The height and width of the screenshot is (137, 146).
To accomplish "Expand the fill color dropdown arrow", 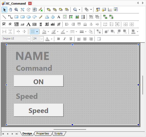I will click(x=48, y=32).
